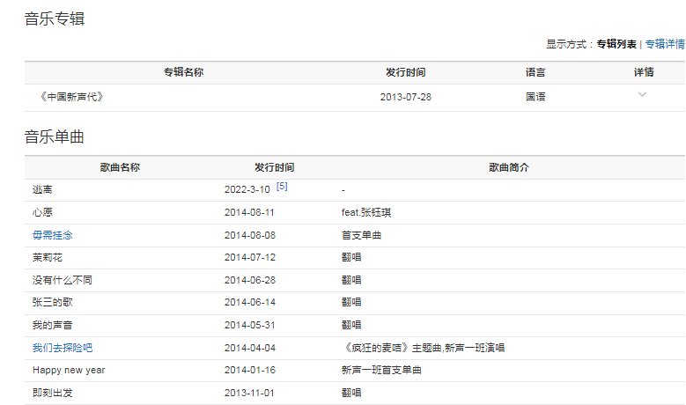
Task: Open citation reference [5] next to 2022-3-10
Action: point(282,187)
